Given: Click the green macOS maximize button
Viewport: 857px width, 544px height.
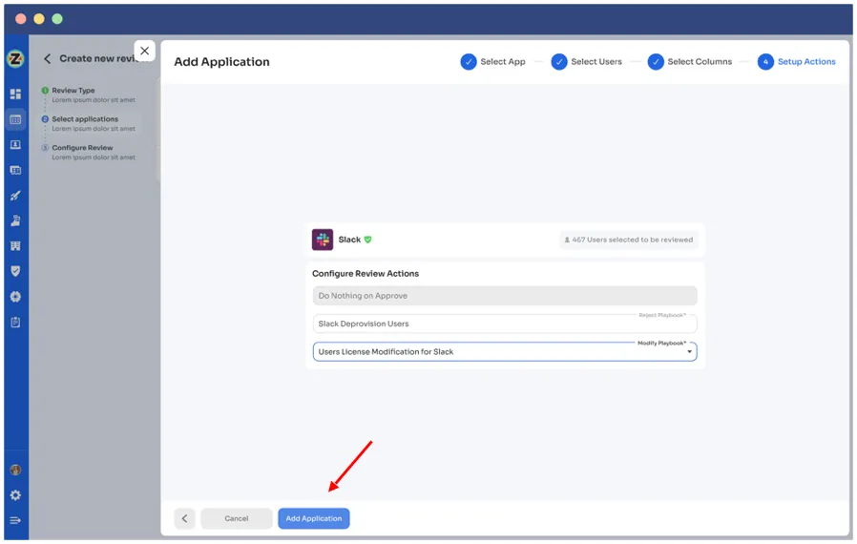Looking at the screenshot, I should pyautogui.click(x=57, y=19).
